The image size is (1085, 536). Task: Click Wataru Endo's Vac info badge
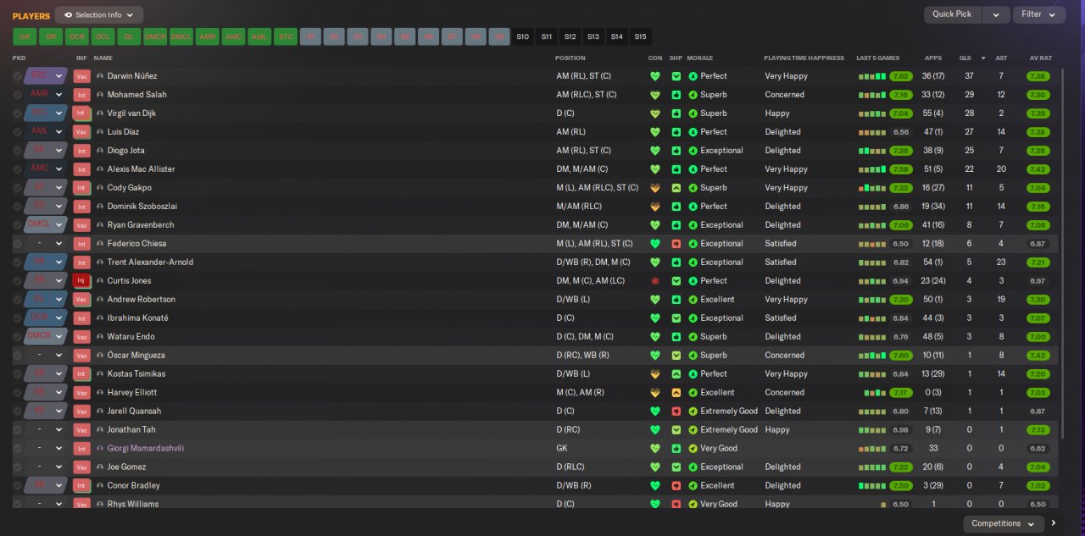(x=81, y=337)
